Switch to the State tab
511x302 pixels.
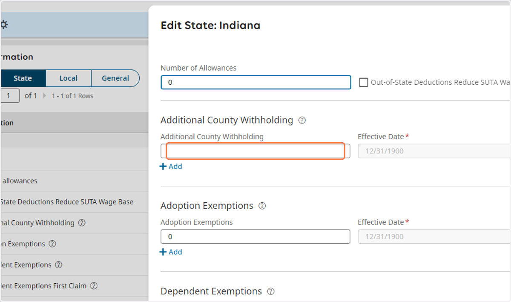pos(23,78)
